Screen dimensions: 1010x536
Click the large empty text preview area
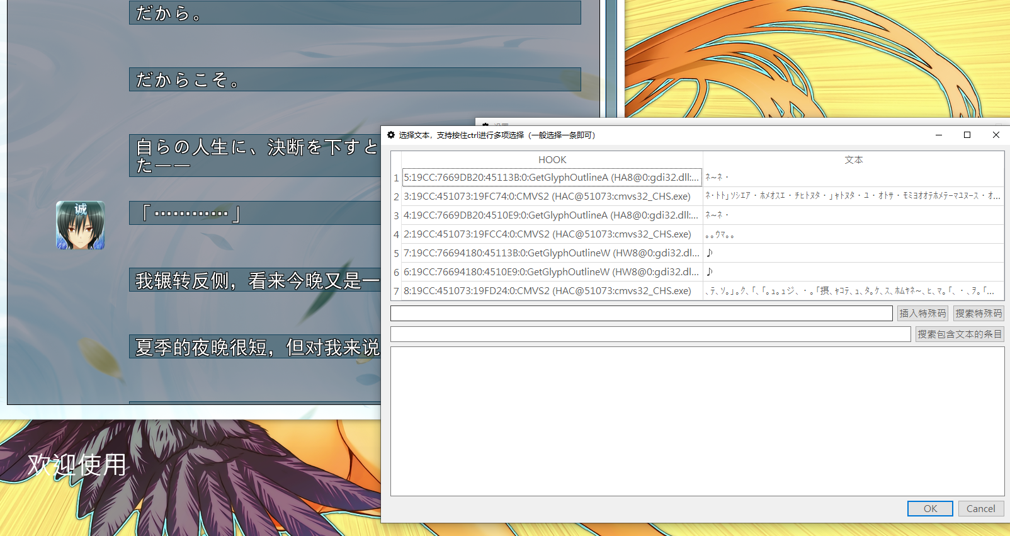pyautogui.click(x=697, y=421)
